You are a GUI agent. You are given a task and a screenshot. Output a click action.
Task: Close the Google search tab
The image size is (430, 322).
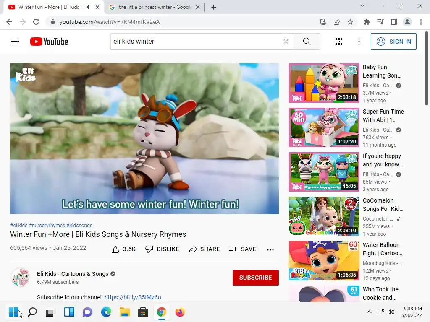[x=198, y=7]
